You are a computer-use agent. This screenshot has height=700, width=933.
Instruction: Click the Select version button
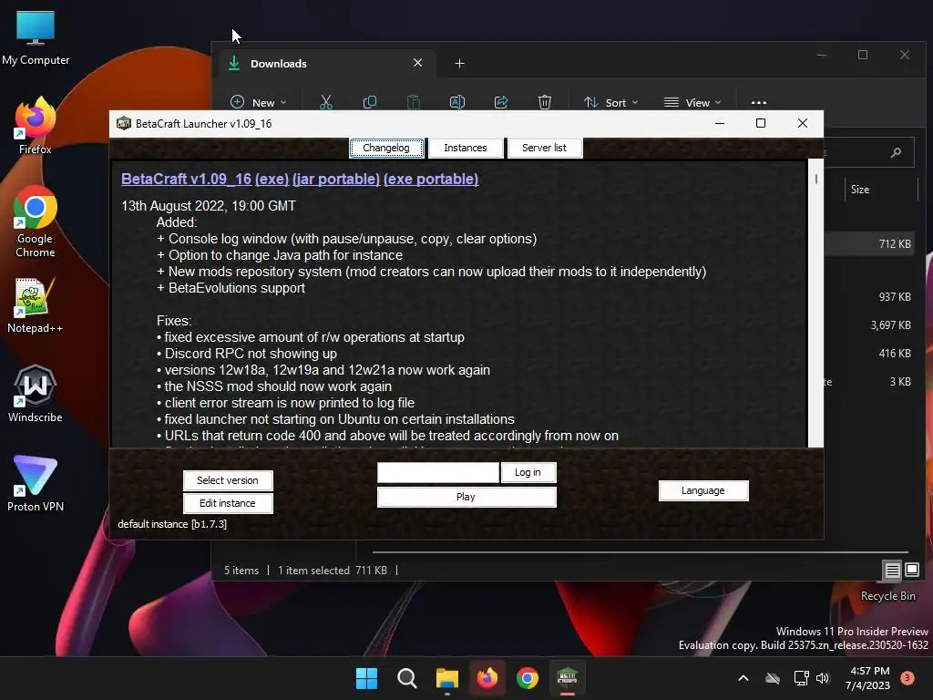point(227,480)
